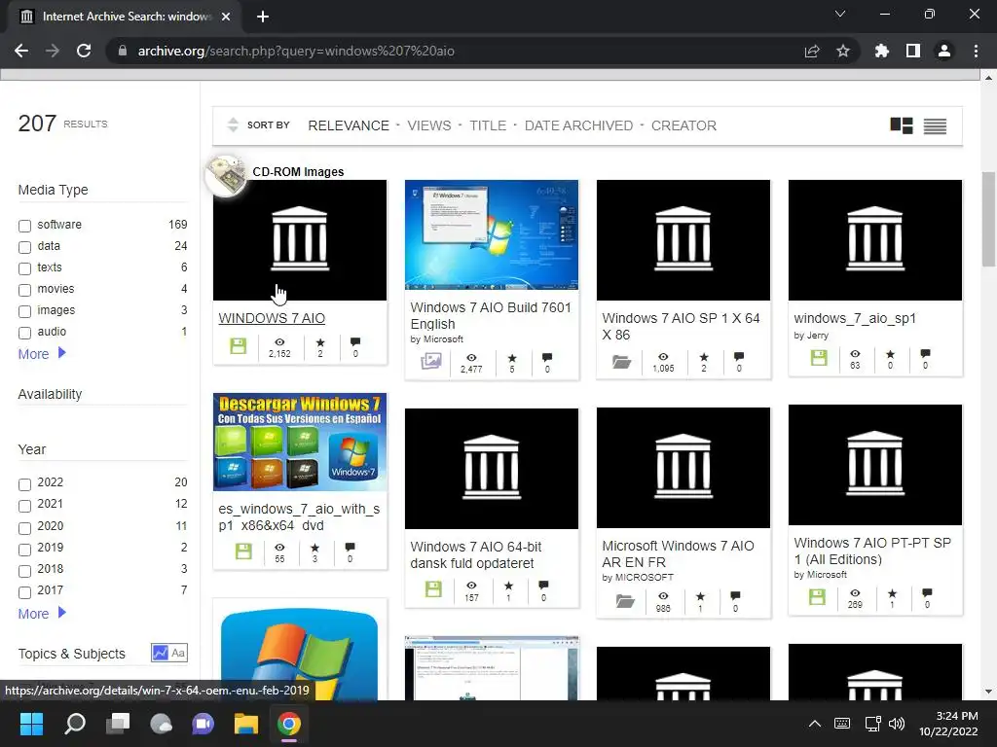This screenshot has width=997, height=747.
Task: Reload the archive.org page
Action: 84,51
